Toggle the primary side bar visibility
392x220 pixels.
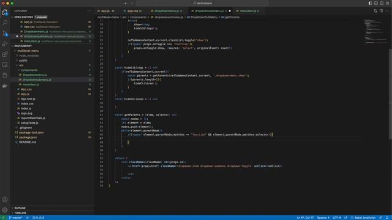click(x=370, y=3)
